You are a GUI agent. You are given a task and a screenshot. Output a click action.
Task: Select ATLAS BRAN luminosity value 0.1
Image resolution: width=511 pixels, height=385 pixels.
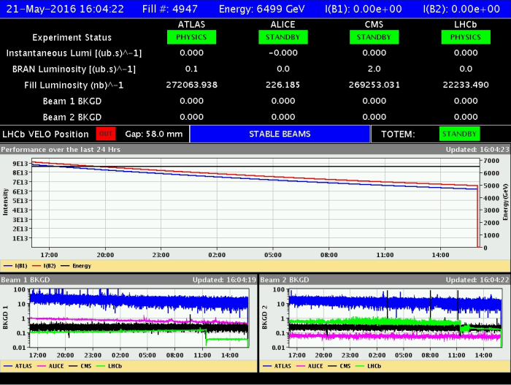191,69
